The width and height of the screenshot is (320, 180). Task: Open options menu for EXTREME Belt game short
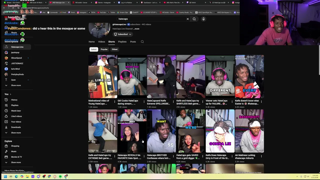[114, 156]
